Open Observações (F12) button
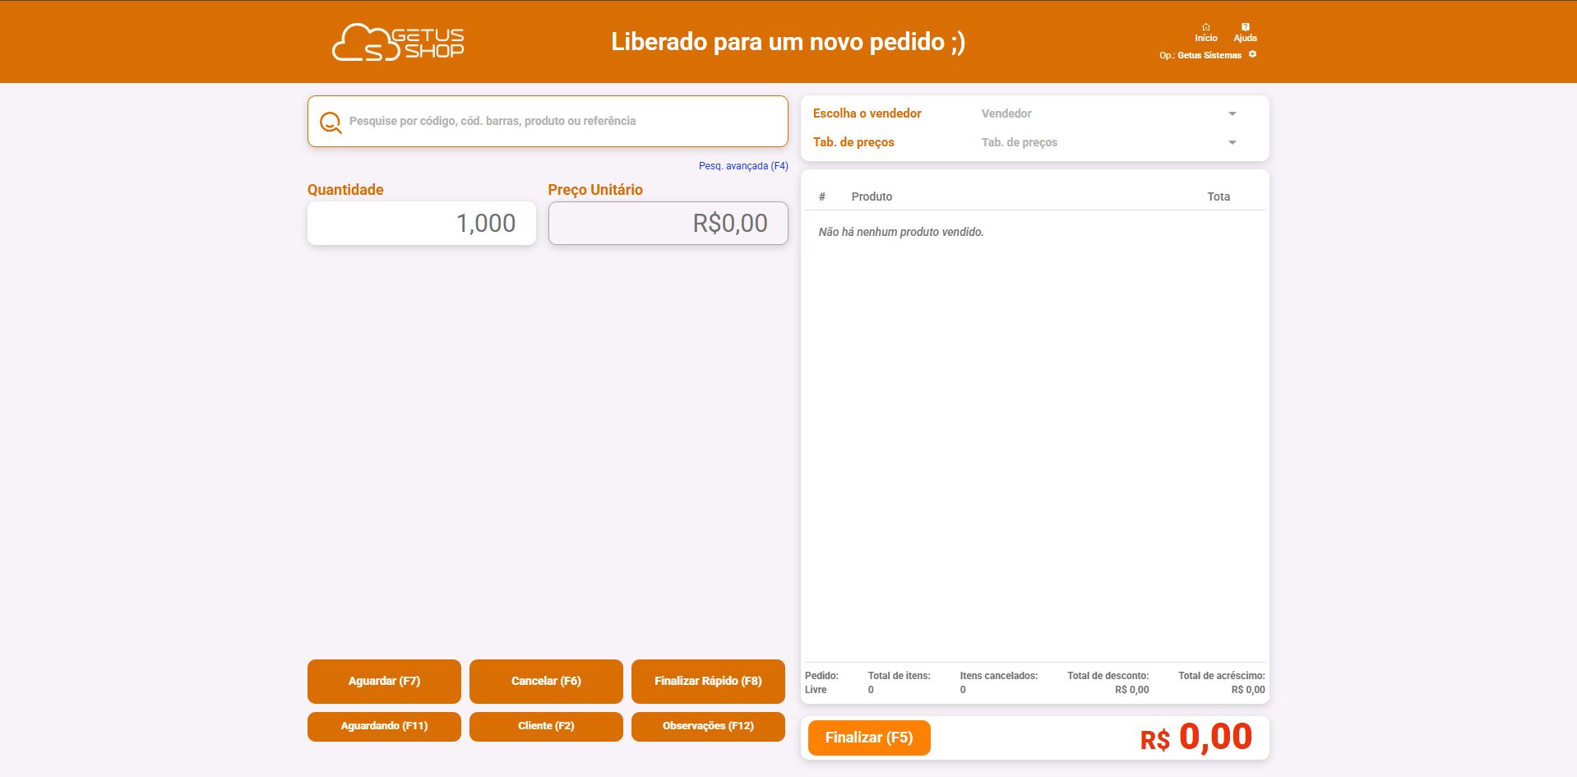1577x777 pixels. 708,726
